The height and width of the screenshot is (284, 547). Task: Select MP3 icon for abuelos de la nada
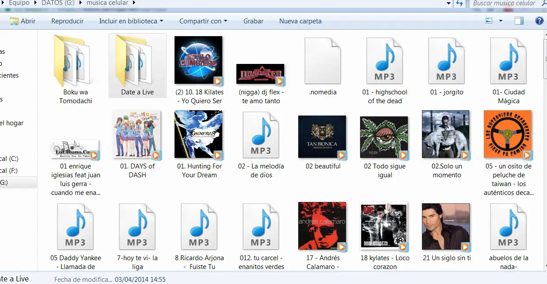tap(508, 227)
